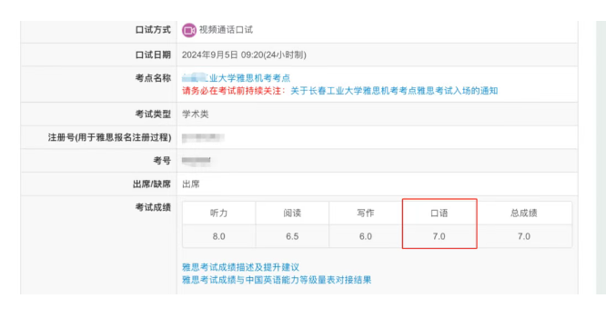Open 雅思考试成绩描述及提升建议 link

pos(240,267)
